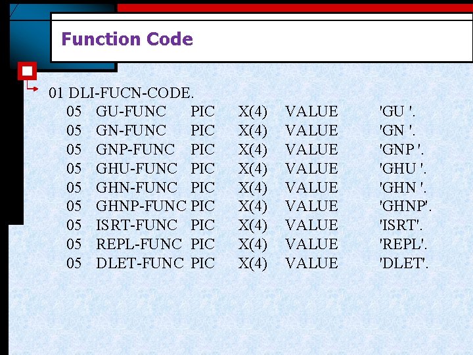Click X(4) in the DLET-FUNC row
The height and width of the screenshot is (355, 473).
click(252, 263)
